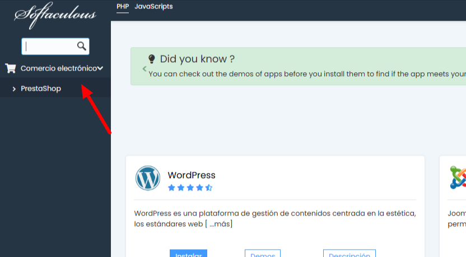The width and height of the screenshot is (466, 257).
Task: Switch to the PHP tab
Action: pos(123,7)
